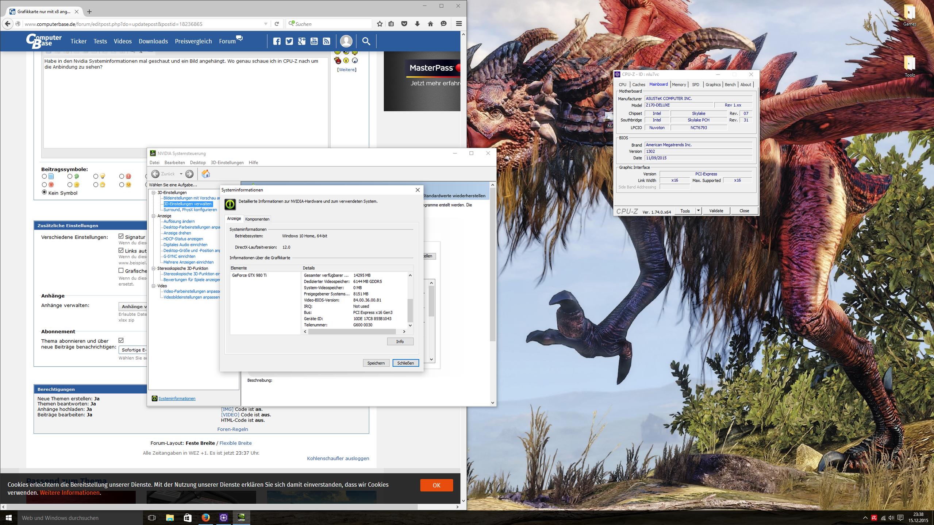The image size is (934, 525).
Task: Switch to the Komponenten tab
Action: (257, 219)
